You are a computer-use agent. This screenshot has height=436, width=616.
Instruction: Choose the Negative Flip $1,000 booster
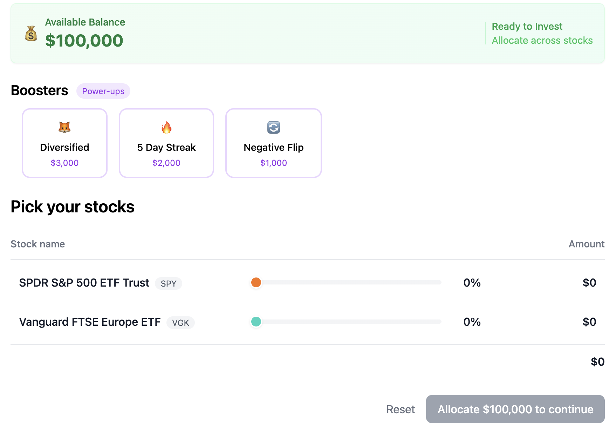tap(274, 143)
